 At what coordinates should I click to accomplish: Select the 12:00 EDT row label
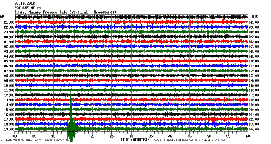tap(9, 95)
